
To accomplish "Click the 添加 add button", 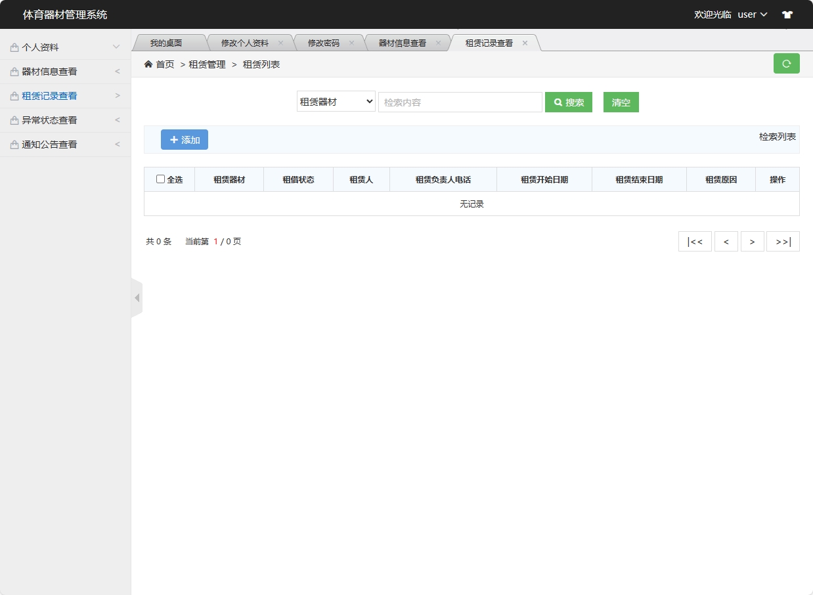I will 185,139.
